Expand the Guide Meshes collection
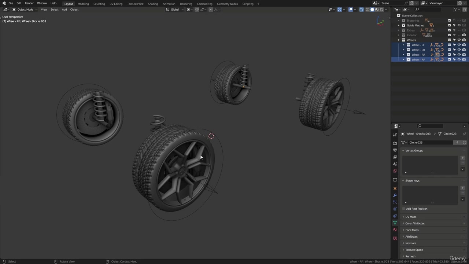 click(x=399, y=25)
